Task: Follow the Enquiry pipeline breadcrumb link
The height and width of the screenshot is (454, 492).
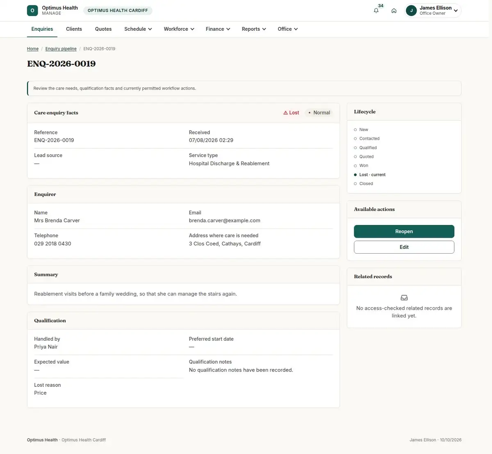Action: 61,49
